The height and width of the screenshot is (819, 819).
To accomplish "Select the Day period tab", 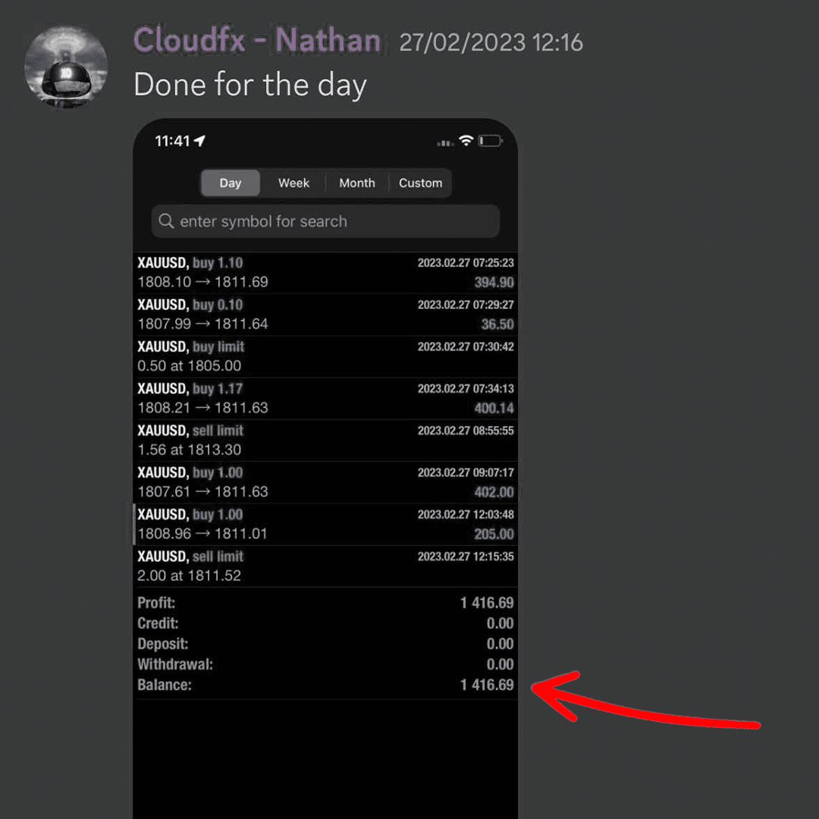I will coord(231,183).
